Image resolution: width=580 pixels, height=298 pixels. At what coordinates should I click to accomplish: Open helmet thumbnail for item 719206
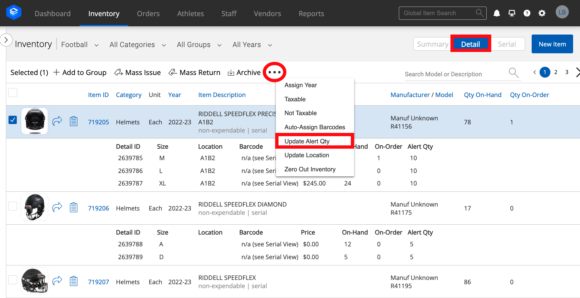[35, 207]
